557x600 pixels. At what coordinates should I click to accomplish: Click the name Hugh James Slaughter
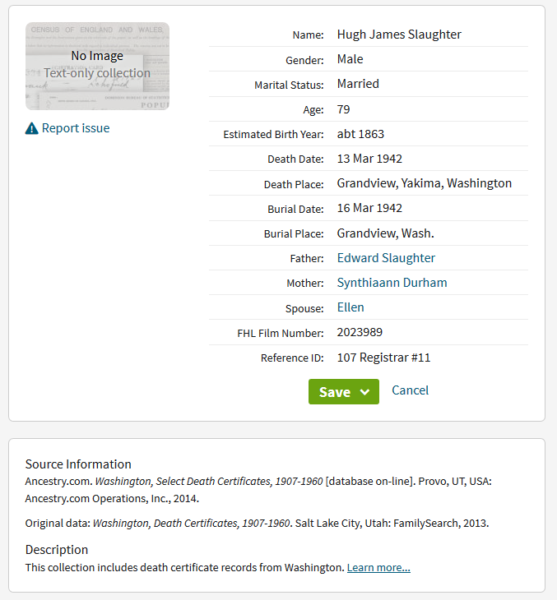(x=399, y=35)
